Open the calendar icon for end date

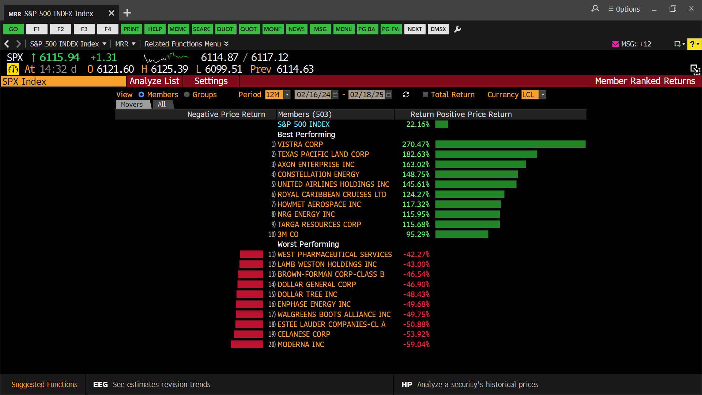(x=389, y=95)
